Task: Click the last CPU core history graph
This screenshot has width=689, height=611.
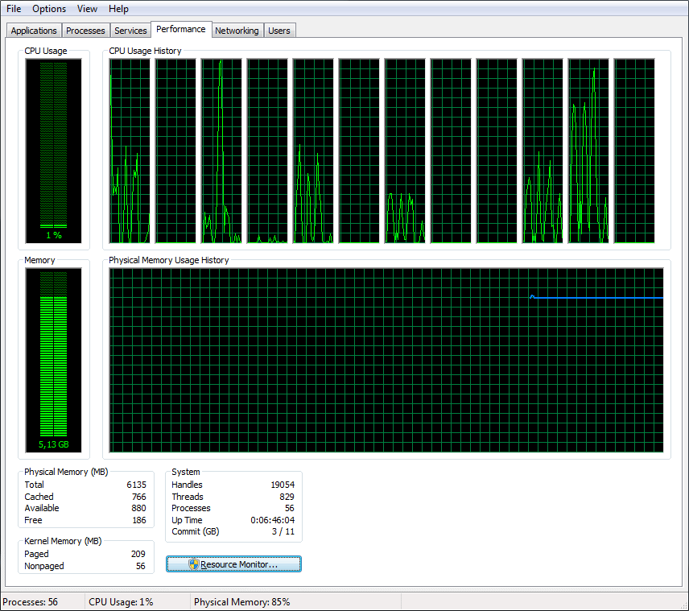Action: pos(634,151)
